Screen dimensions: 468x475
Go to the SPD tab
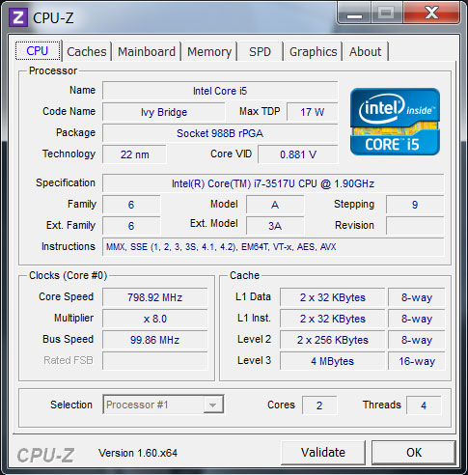pos(261,51)
